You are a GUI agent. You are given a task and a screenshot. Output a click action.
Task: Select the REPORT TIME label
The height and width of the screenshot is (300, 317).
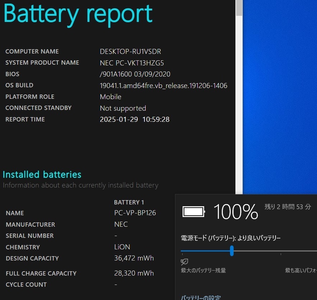tap(25, 119)
